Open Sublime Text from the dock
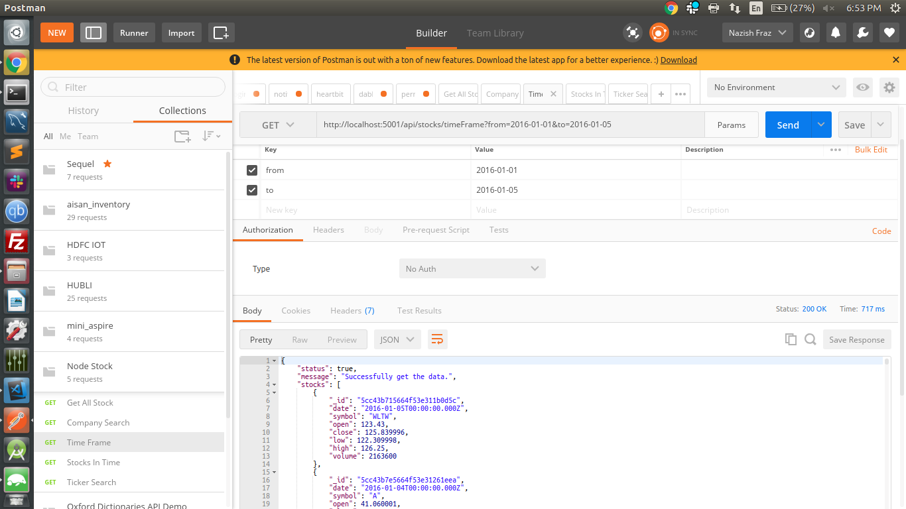This screenshot has height=509, width=906. [x=17, y=152]
